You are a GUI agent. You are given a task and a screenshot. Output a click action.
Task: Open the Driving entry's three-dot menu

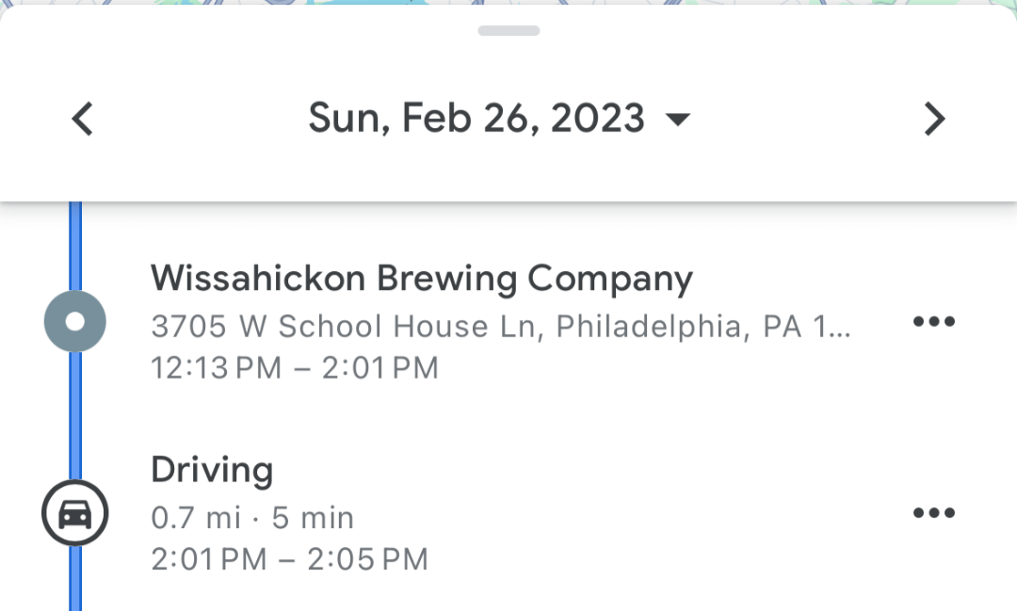click(x=933, y=513)
